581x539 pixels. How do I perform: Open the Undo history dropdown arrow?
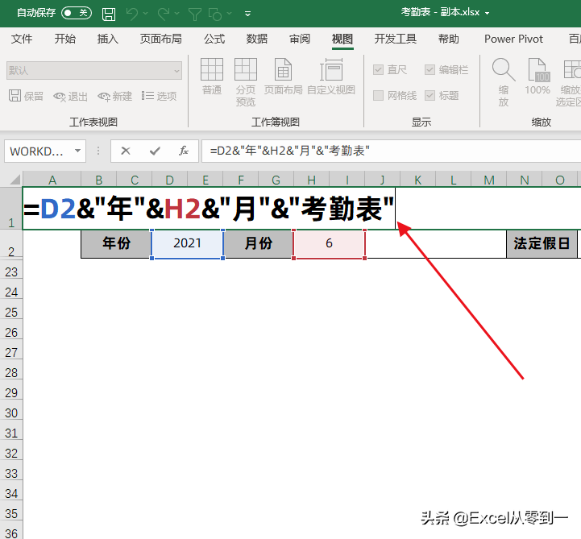point(146,14)
